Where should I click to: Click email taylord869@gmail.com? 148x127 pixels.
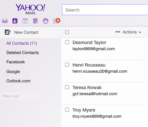(94, 49)
